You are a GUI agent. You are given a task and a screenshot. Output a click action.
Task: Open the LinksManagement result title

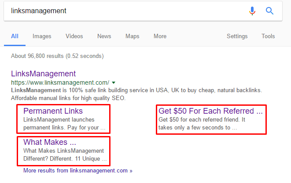coord(44,74)
